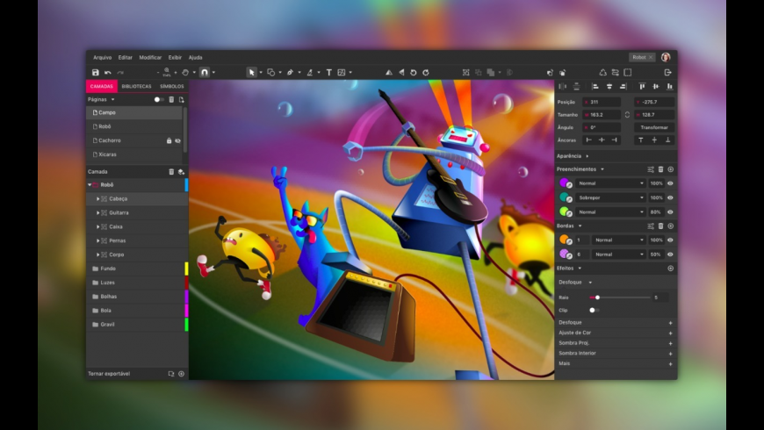764x430 pixels.
Task: Toggle the Clip switch under Desfoque
Action: (x=594, y=310)
